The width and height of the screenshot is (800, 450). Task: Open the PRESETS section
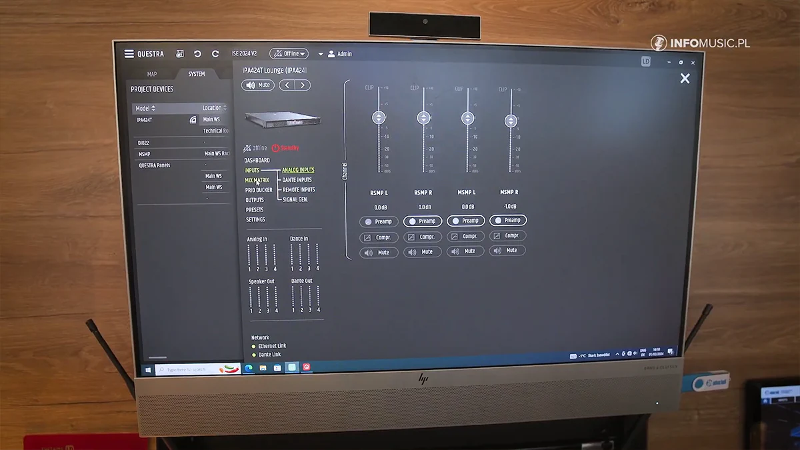[x=255, y=210]
